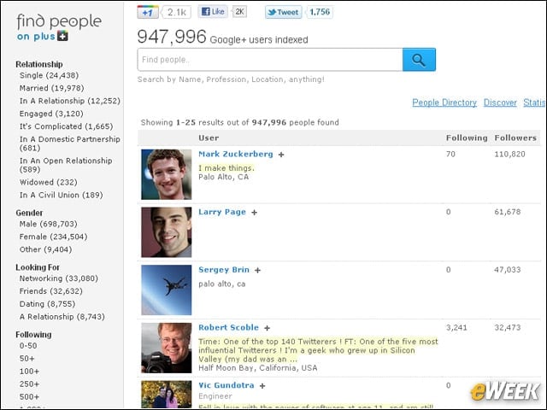Click Robert Scoble's 3,241 following value
Image resolution: width=547 pixels, height=410 pixels.
tap(456, 328)
